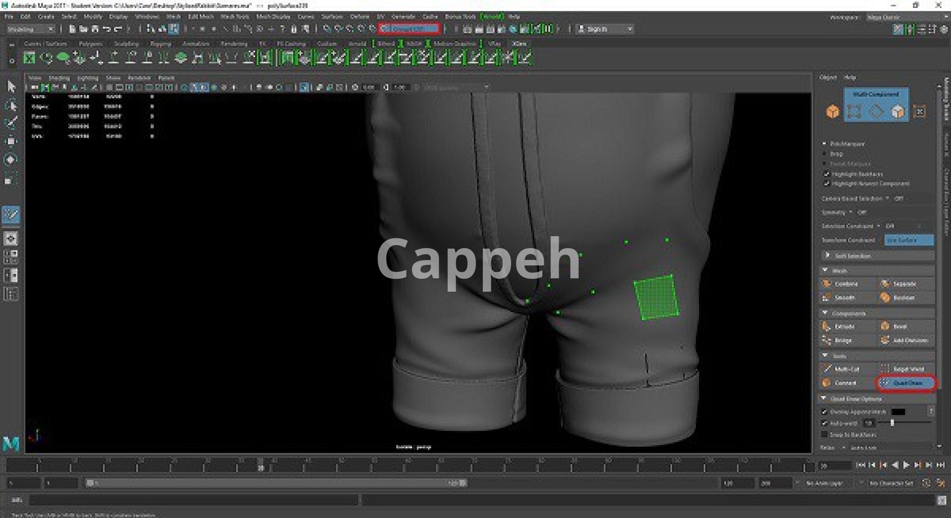Apply Bevel from Modeling Toolkit
Viewport: 951px width, 518px height.
[x=899, y=326]
